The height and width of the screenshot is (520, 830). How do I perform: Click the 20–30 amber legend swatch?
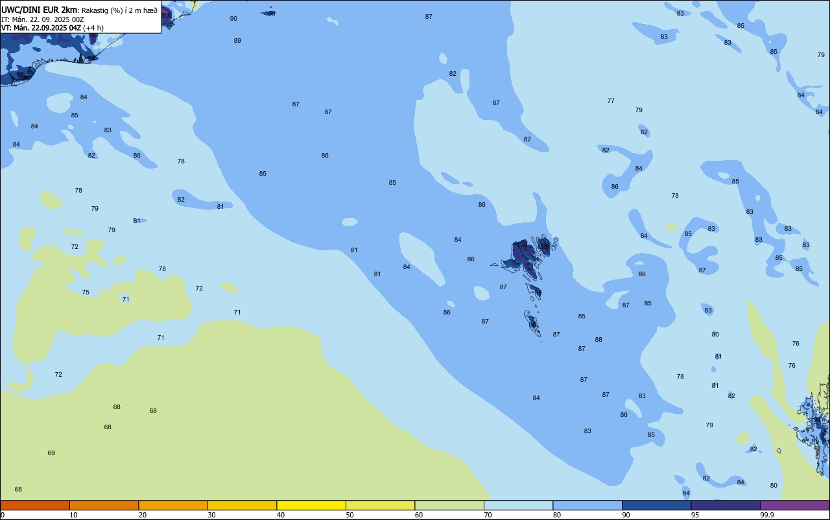173,505
